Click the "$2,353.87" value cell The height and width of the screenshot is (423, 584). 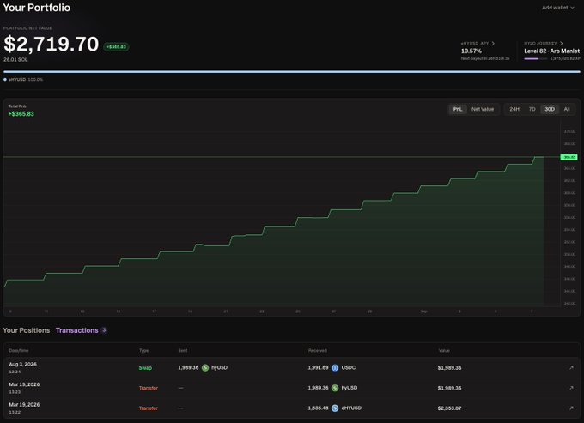449,408
